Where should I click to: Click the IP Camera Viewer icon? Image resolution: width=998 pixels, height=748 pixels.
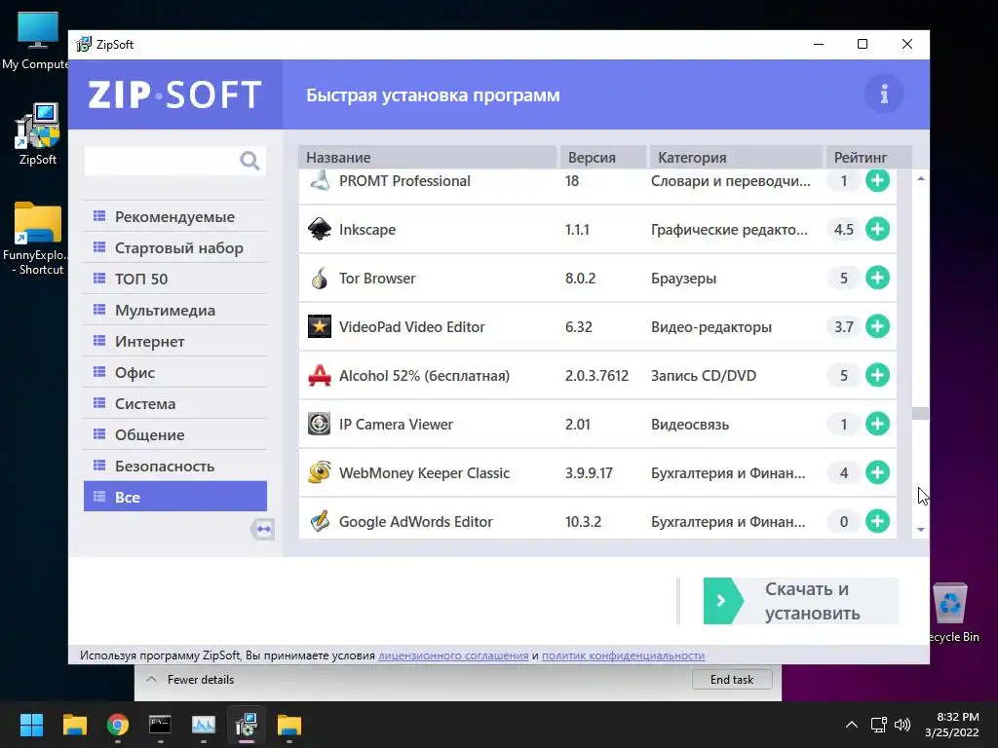click(x=319, y=424)
